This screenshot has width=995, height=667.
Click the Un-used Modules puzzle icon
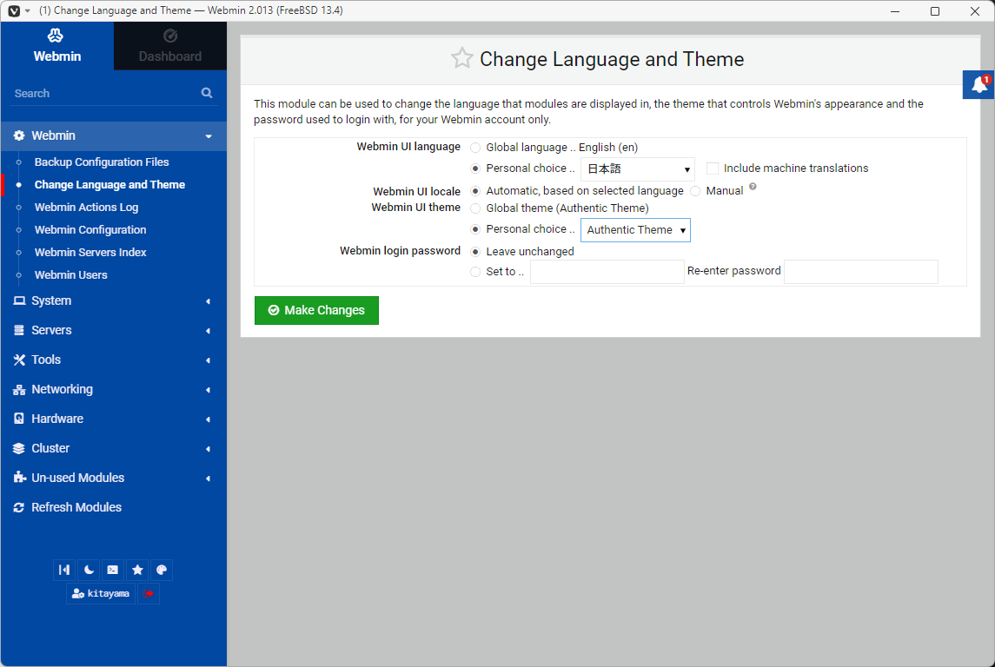tap(19, 478)
